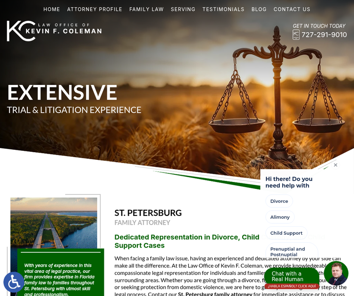Image resolution: width=354 pixels, height=296 pixels.
Task: Open the Testimonials page
Action: pos(223,9)
